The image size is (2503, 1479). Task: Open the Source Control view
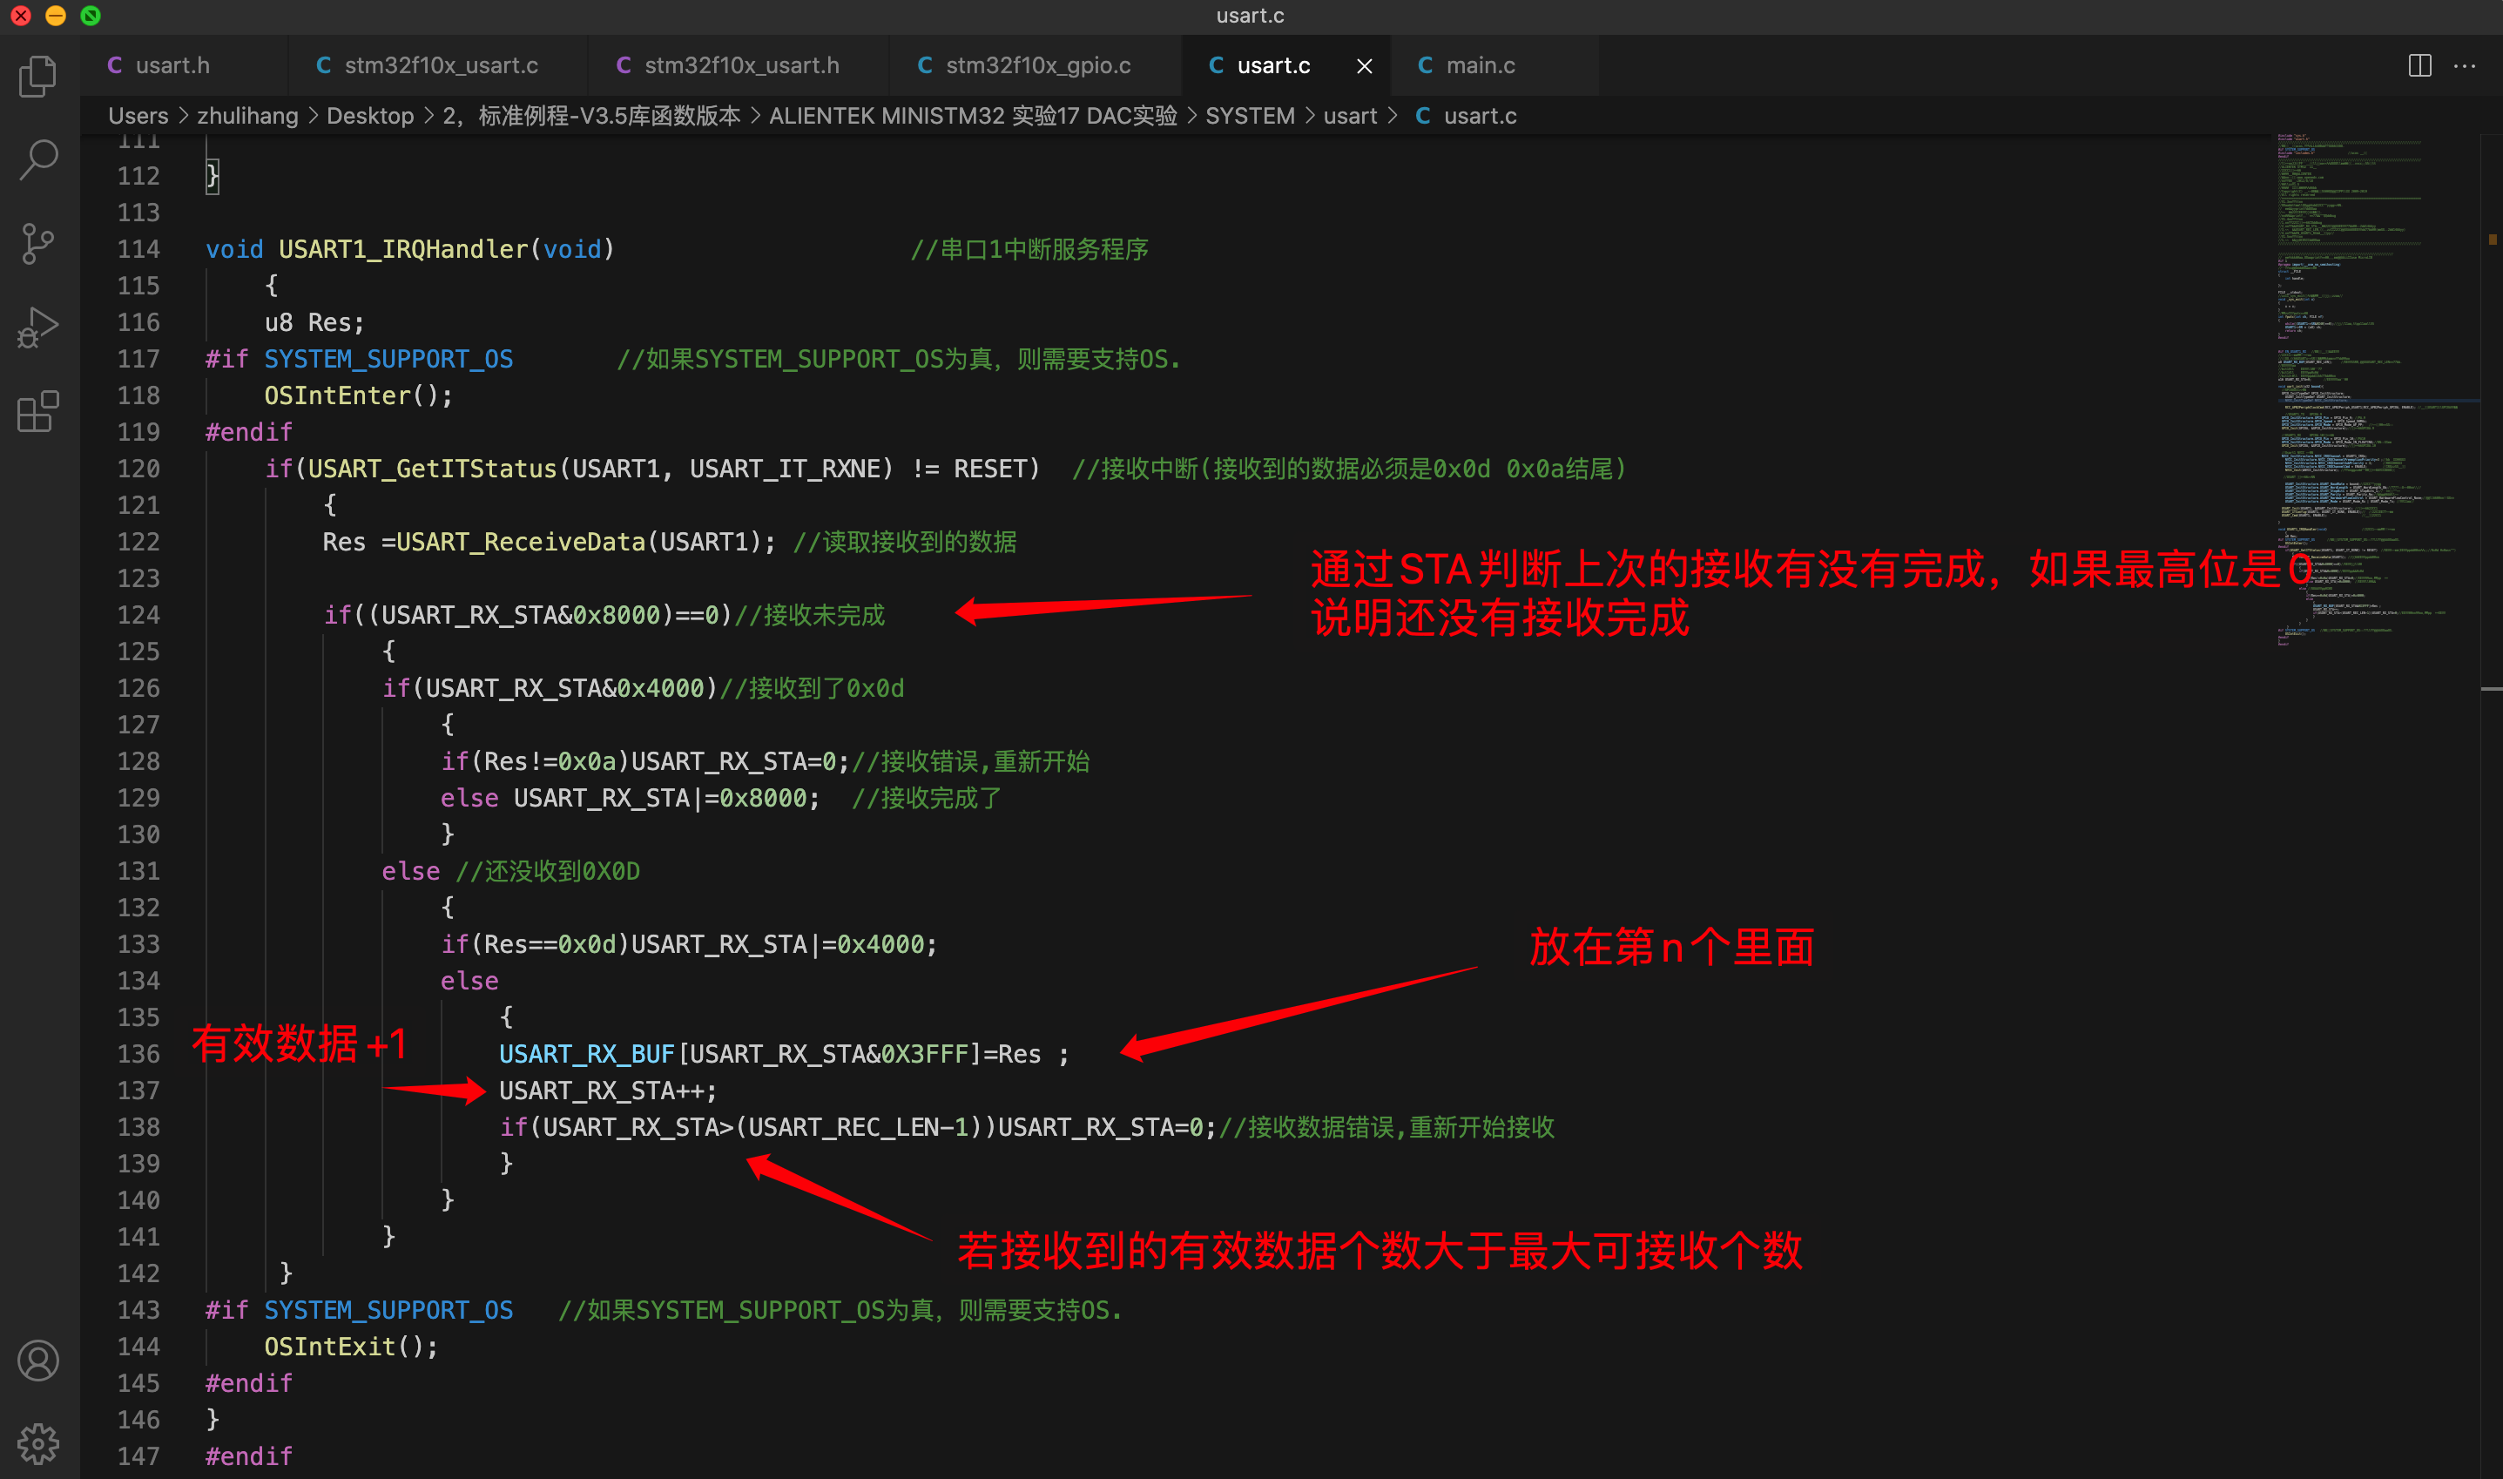pos(39,243)
